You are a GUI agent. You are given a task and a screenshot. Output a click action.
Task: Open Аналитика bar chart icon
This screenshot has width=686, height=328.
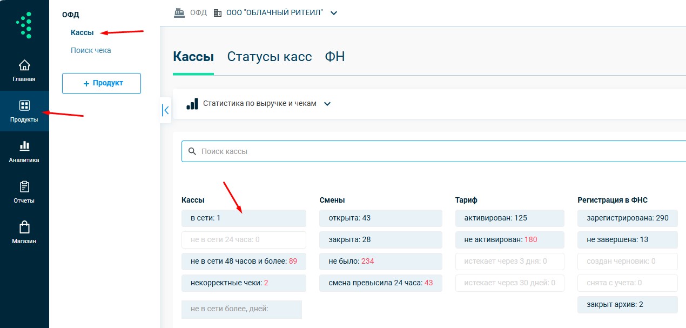pos(24,146)
